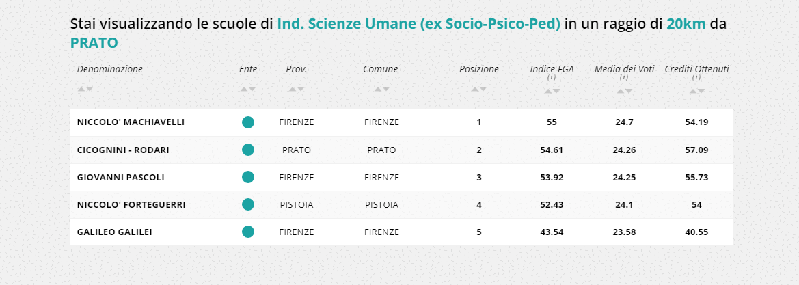This screenshot has height=285, width=799.
Task: Click teal Ente dot for Niccolo' Forteguerri
Action: click(x=248, y=204)
